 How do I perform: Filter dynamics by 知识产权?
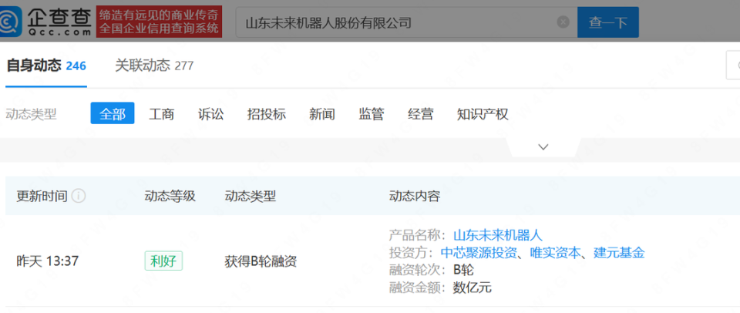[483, 114]
